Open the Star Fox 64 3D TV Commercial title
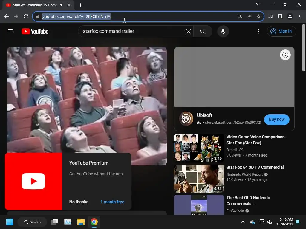This screenshot has height=229, width=306. tap(255, 167)
